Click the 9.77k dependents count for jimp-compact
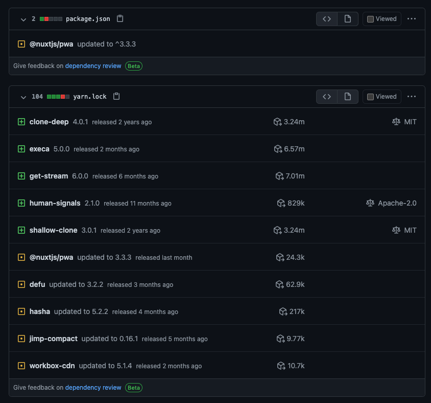The width and height of the screenshot is (431, 403). point(296,339)
